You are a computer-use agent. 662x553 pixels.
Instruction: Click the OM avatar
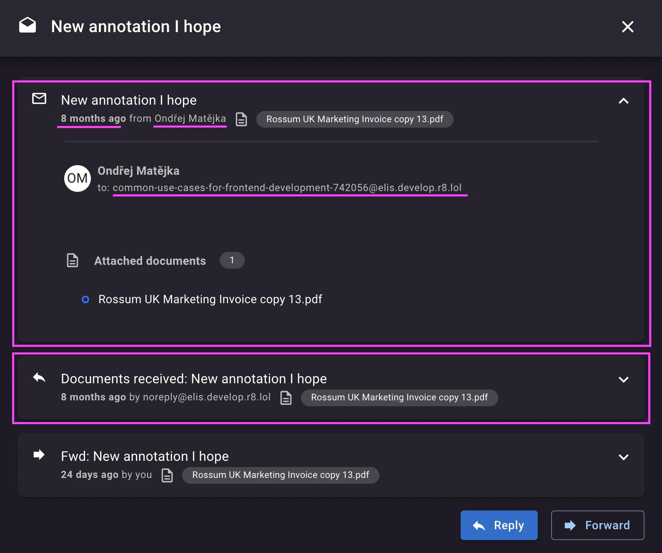(x=78, y=178)
